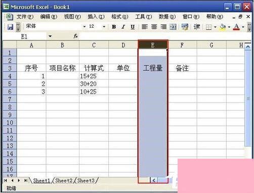Viewport: 254px width, 193px height.
Task: Open font color dropdown arrow
Action: 243,27
